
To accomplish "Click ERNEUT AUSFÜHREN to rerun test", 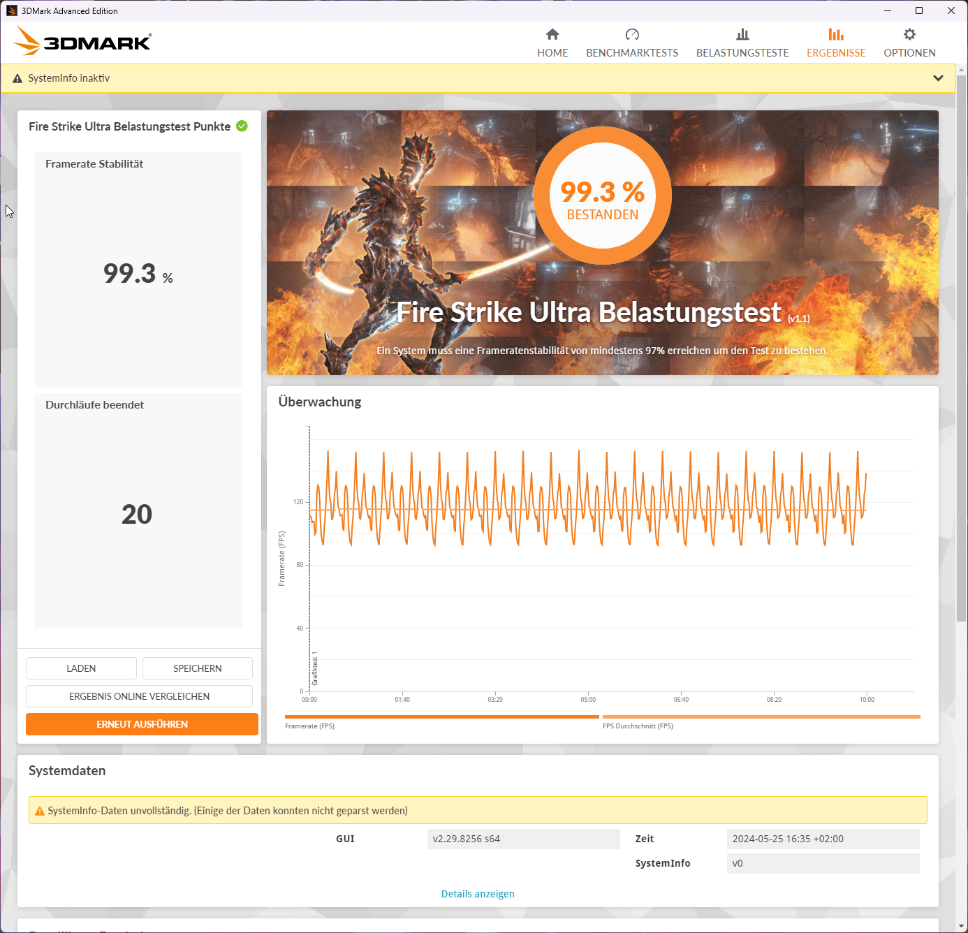I will pyautogui.click(x=142, y=724).
